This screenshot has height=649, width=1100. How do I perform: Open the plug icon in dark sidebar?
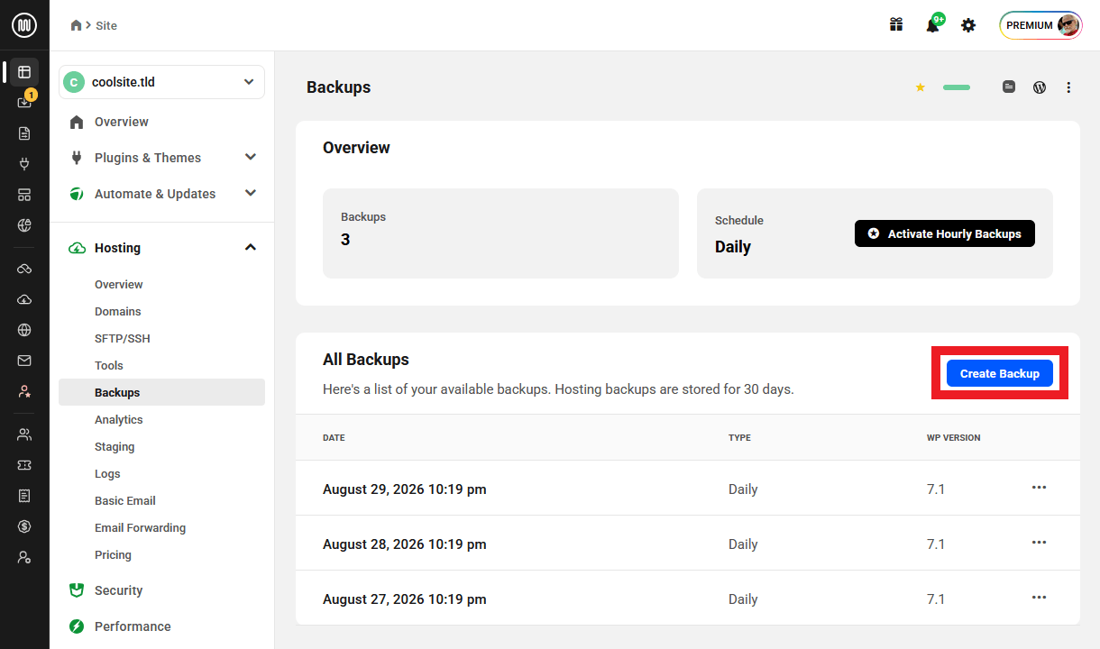click(24, 164)
